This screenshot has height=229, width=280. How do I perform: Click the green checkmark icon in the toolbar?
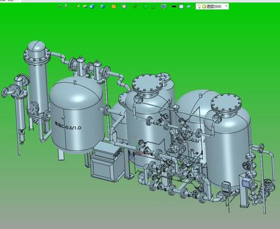coord(78,6)
